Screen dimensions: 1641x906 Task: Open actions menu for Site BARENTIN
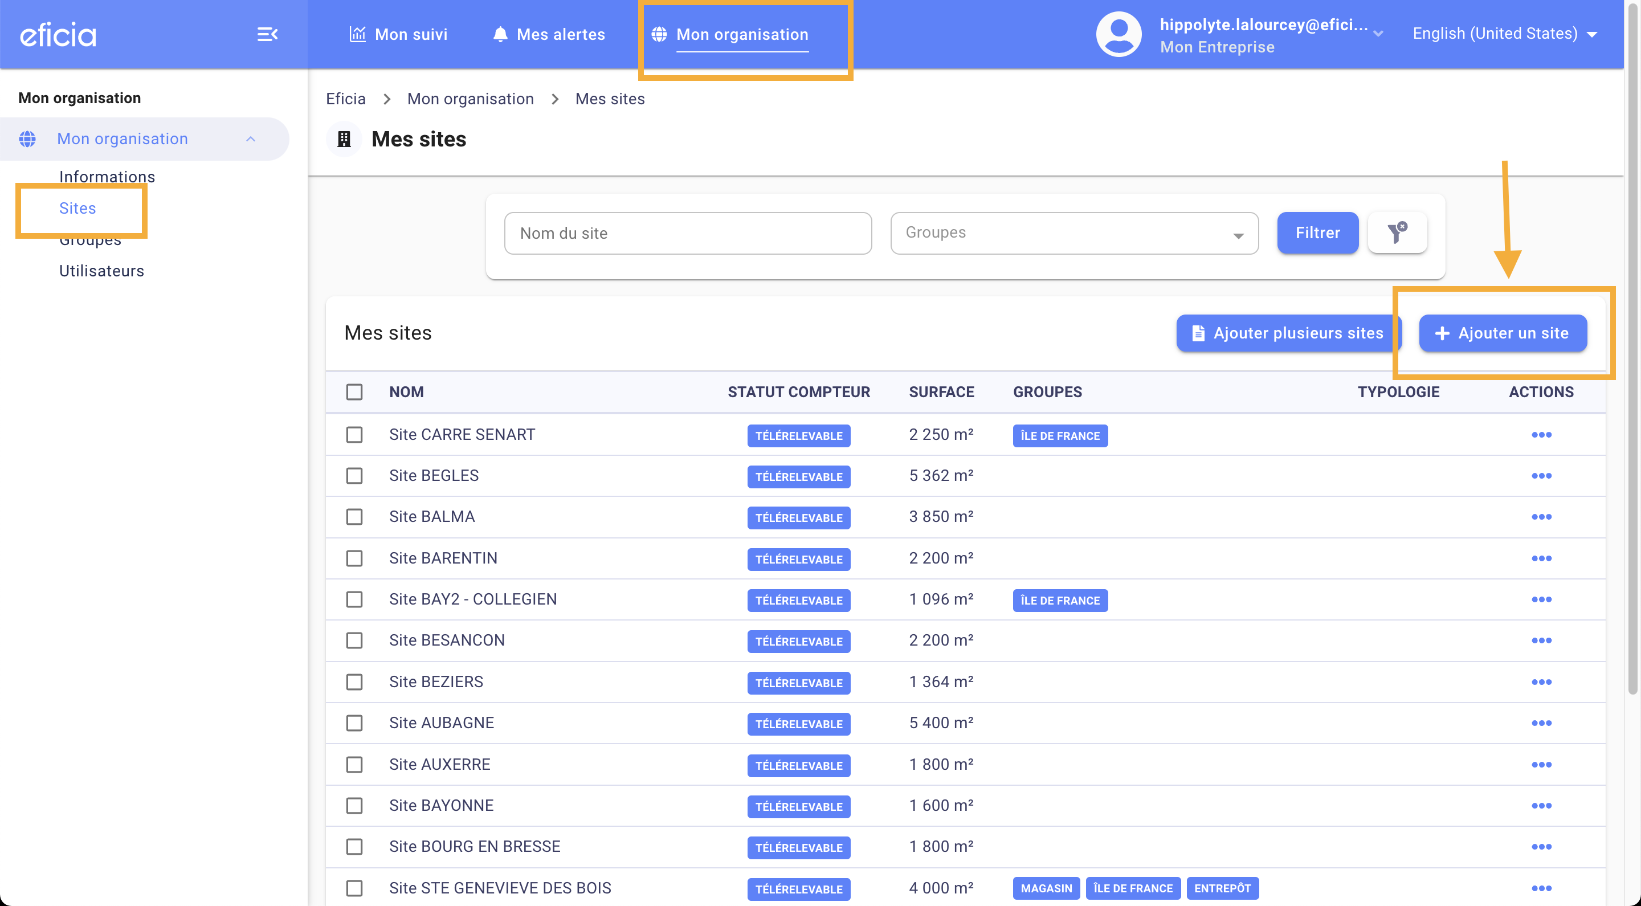(x=1542, y=558)
